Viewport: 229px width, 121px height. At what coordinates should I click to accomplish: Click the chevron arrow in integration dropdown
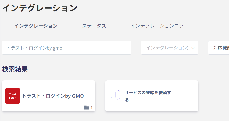(x=193, y=48)
